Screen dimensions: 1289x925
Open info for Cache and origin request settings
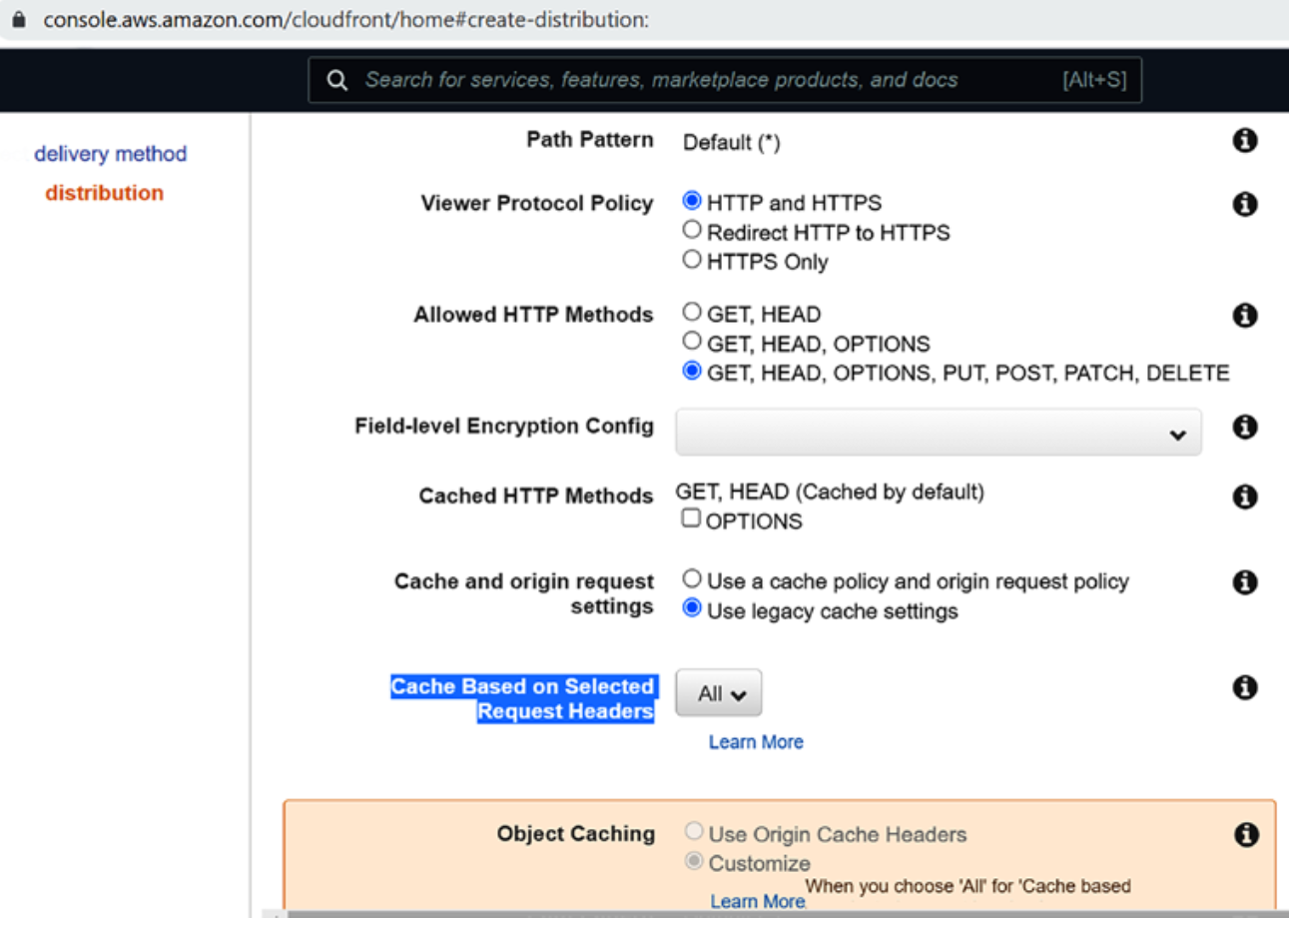pyautogui.click(x=1244, y=582)
